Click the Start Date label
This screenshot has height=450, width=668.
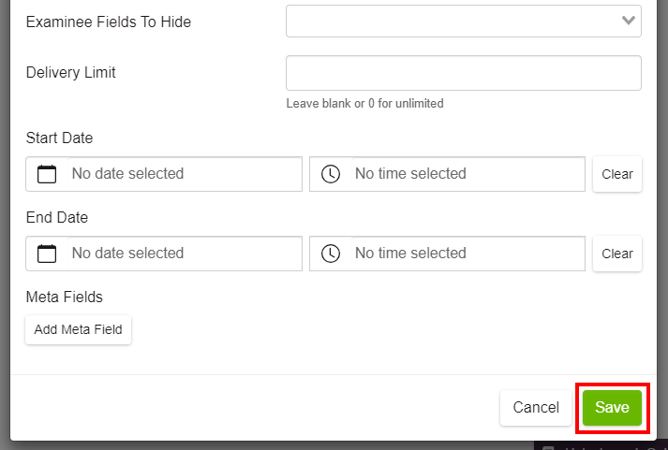pyautogui.click(x=59, y=138)
